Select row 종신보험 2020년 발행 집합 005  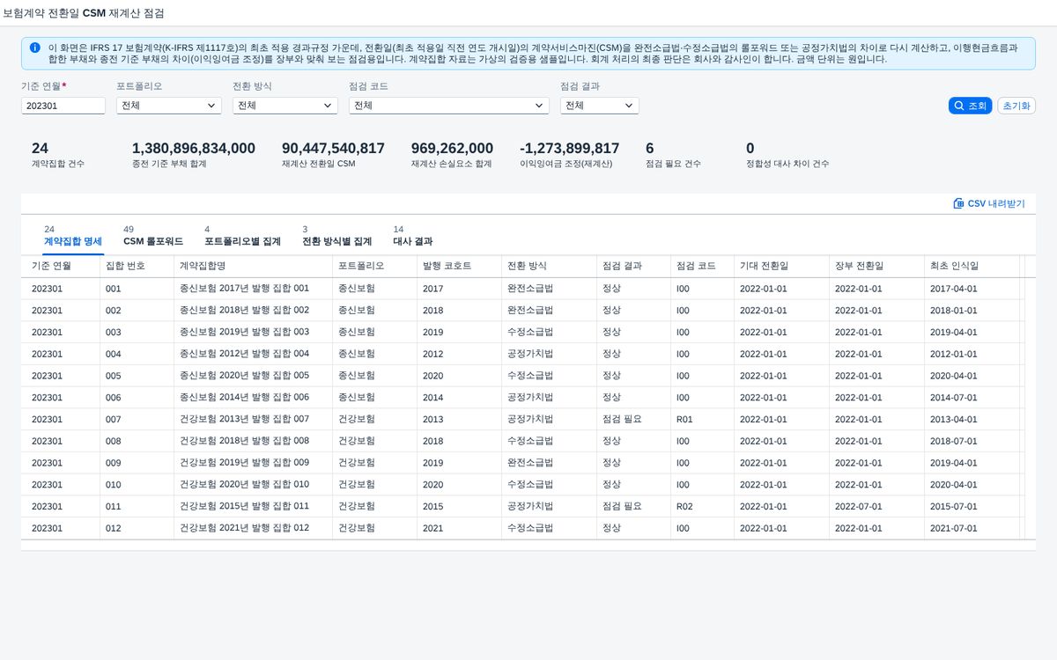[525, 376]
